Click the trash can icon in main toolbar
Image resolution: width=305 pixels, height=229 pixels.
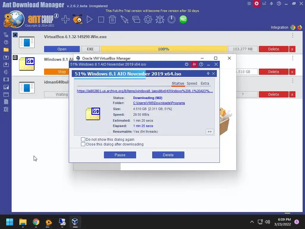(112, 19)
